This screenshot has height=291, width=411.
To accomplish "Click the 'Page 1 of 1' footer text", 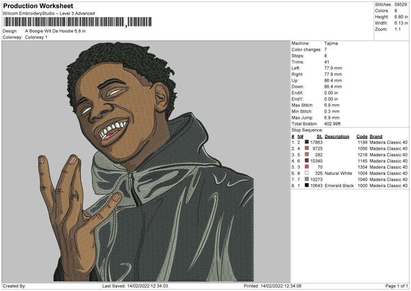I will coord(397,286).
